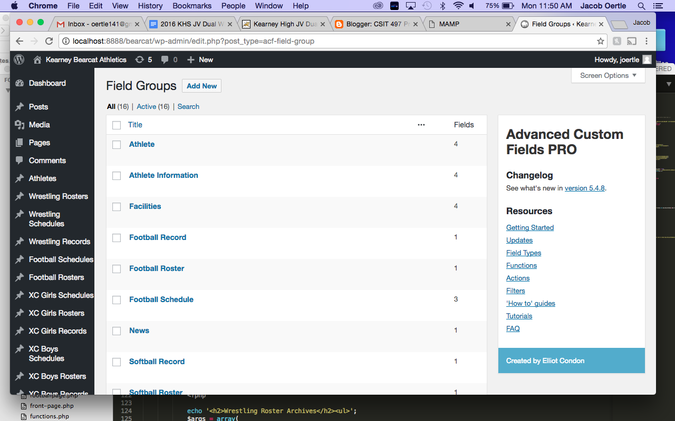Click the address bar URL field

tap(332, 41)
